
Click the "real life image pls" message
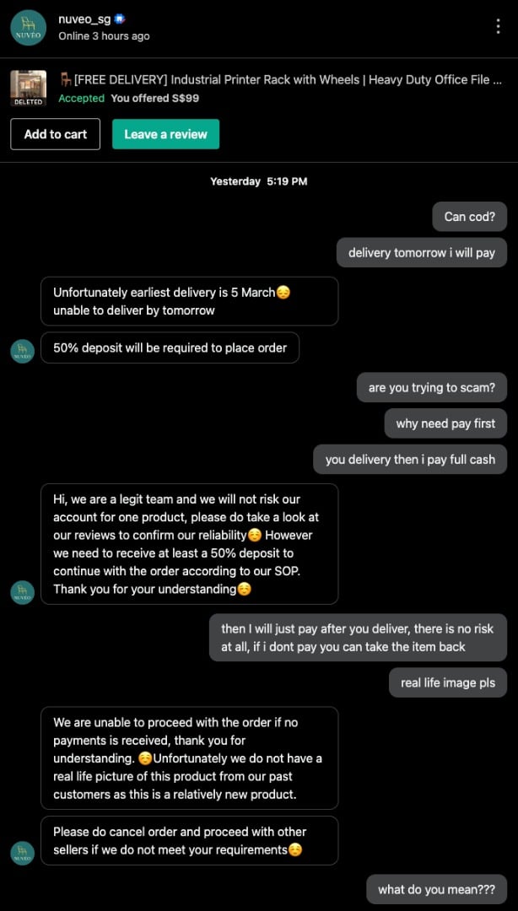(x=447, y=682)
